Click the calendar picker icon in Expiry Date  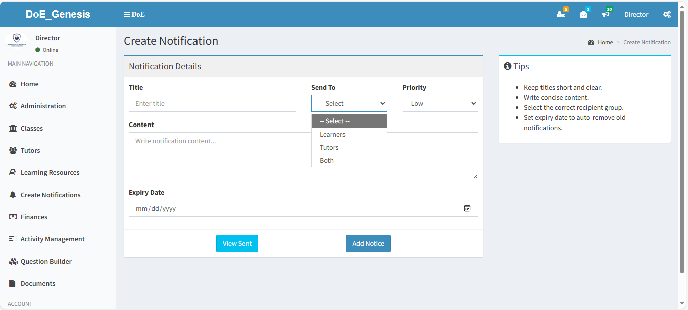click(467, 208)
